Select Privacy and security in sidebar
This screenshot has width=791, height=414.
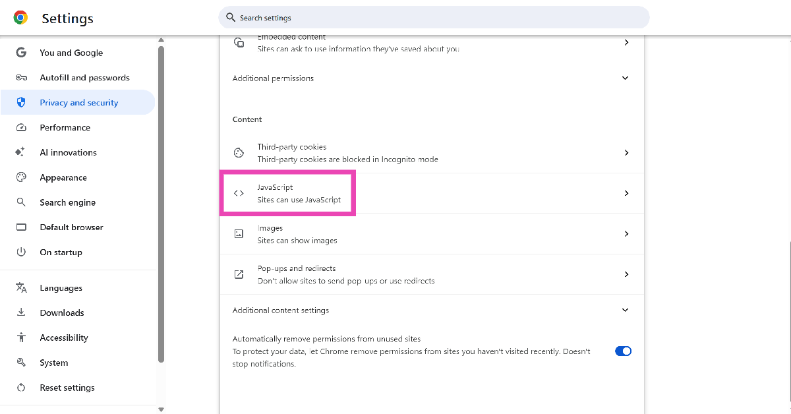tap(78, 103)
